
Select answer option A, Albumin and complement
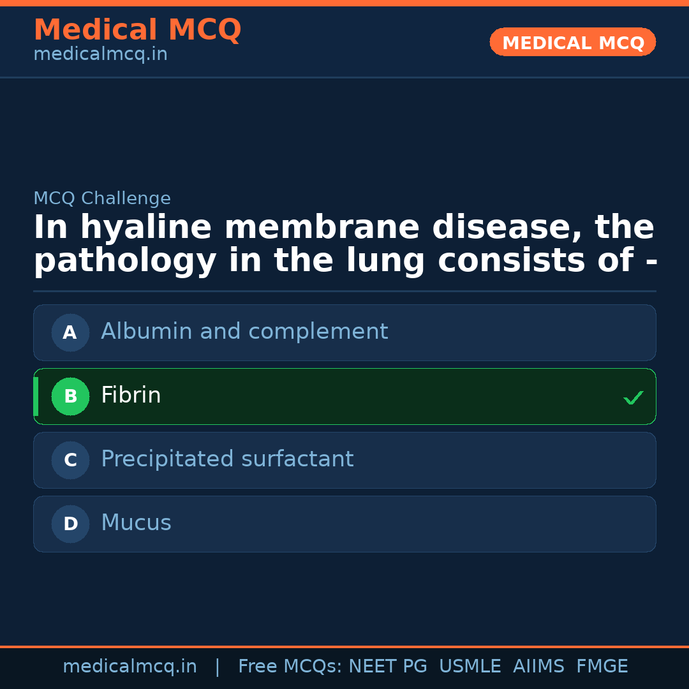click(344, 332)
